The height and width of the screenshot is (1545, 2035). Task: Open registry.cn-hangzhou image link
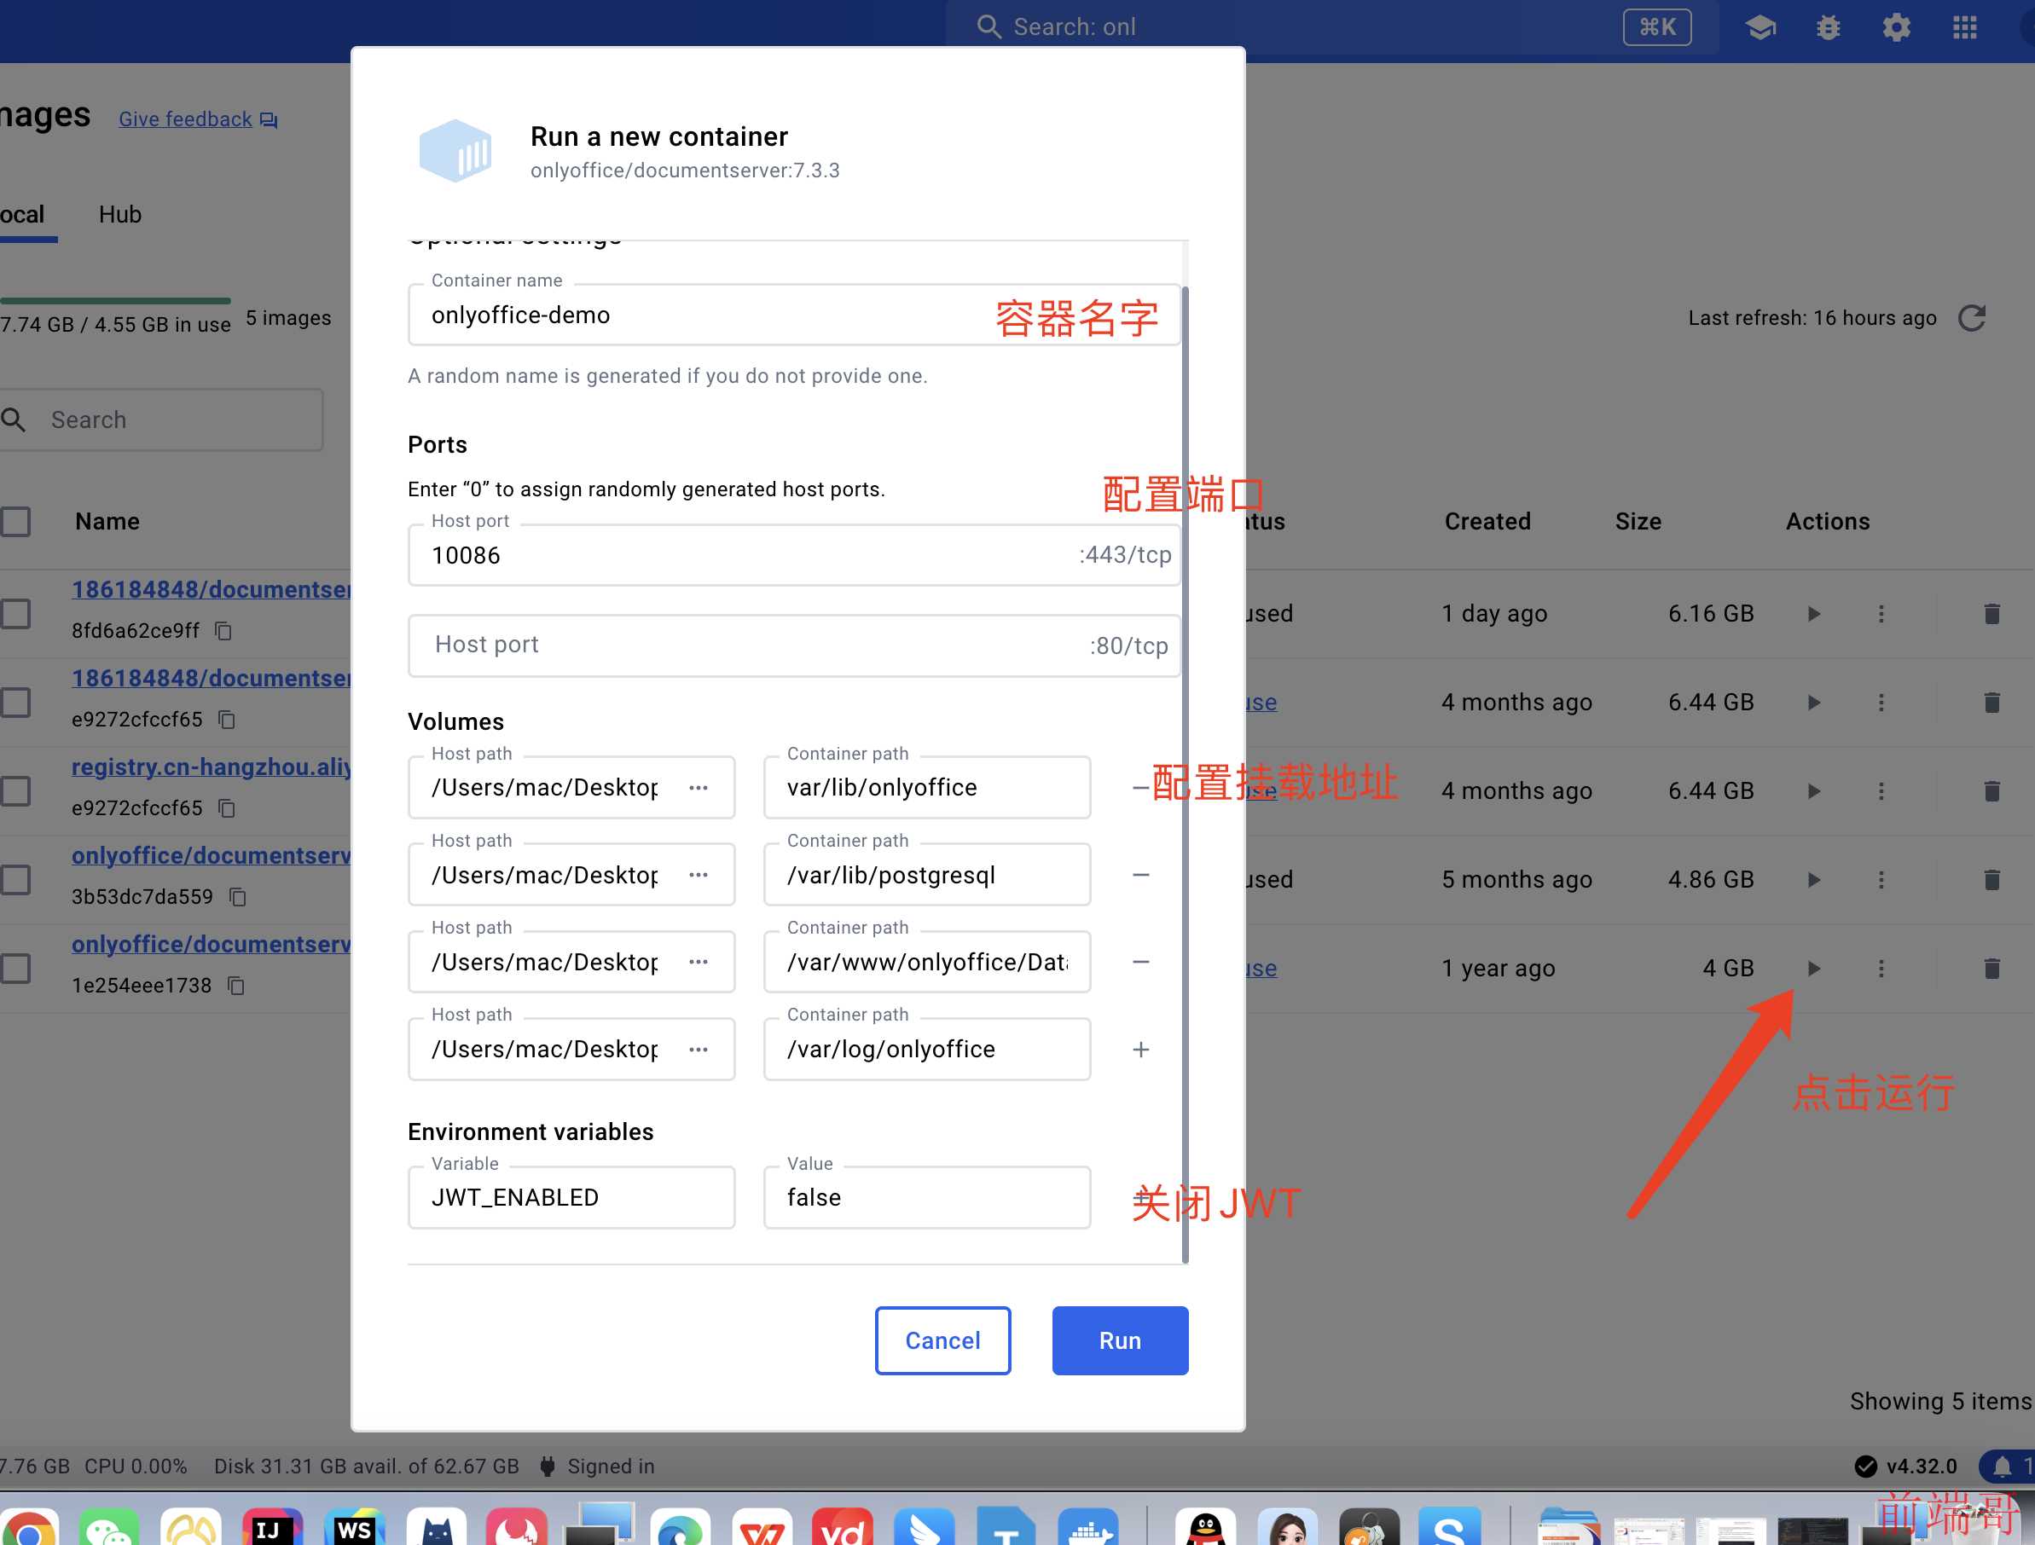(212, 767)
